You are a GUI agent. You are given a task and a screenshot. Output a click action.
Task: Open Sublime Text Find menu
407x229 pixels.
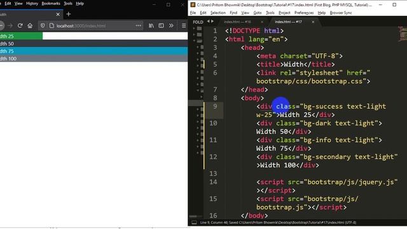tap(233, 13)
